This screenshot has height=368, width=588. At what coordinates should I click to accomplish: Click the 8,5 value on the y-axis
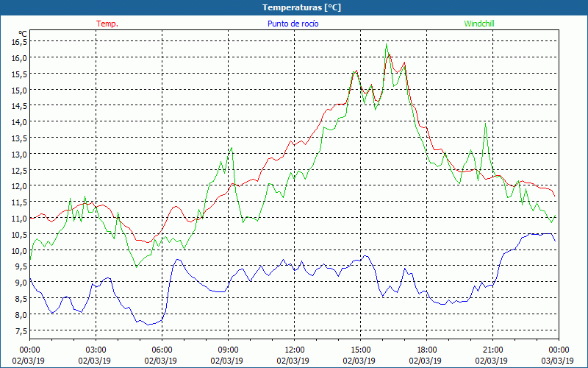(21, 299)
